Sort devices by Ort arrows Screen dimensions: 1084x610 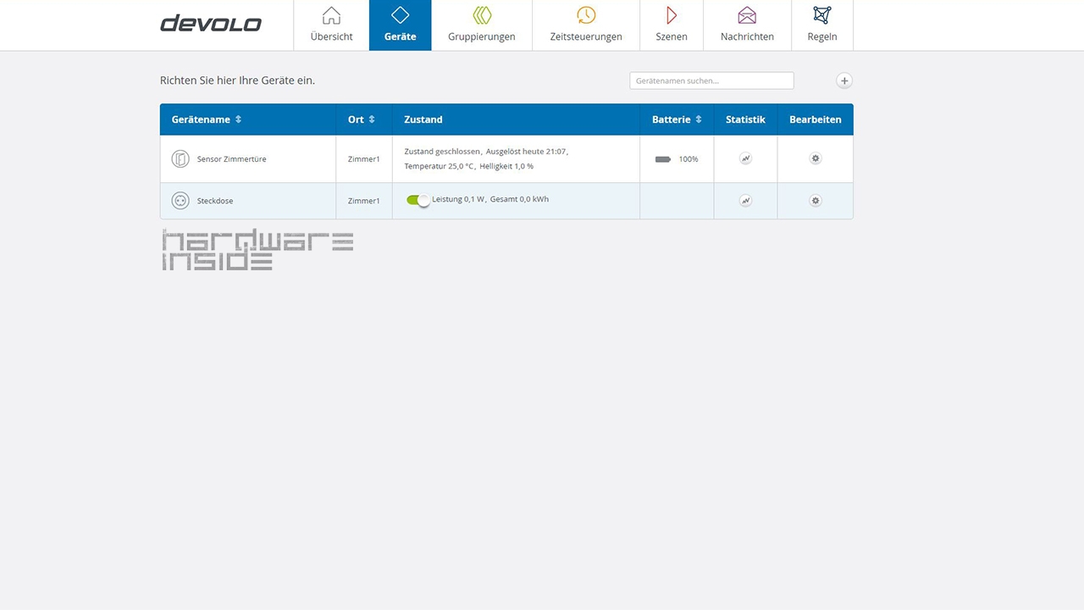click(372, 119)
